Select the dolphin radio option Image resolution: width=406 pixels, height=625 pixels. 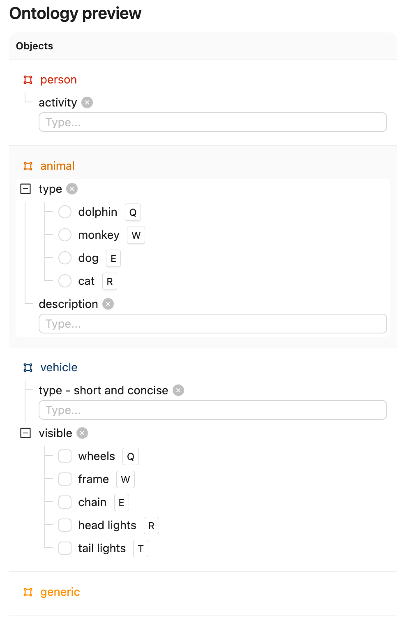click(x=65, y=212)
